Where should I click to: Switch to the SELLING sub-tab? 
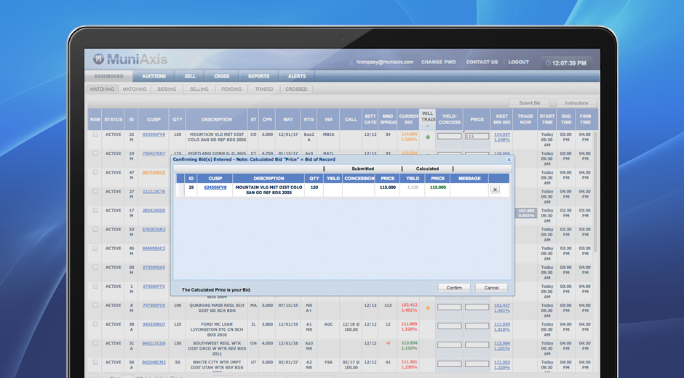click(199, 89)
